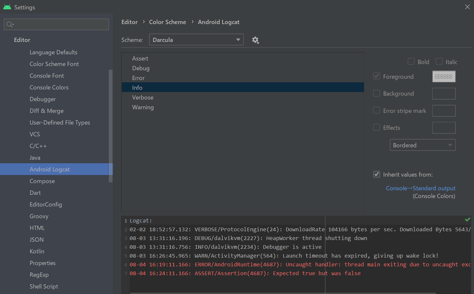The width and height of the screenshot is (474, 294).
Task: Open EditorConfig color settings
Action: pyautogui.click(x=46, y=205)
